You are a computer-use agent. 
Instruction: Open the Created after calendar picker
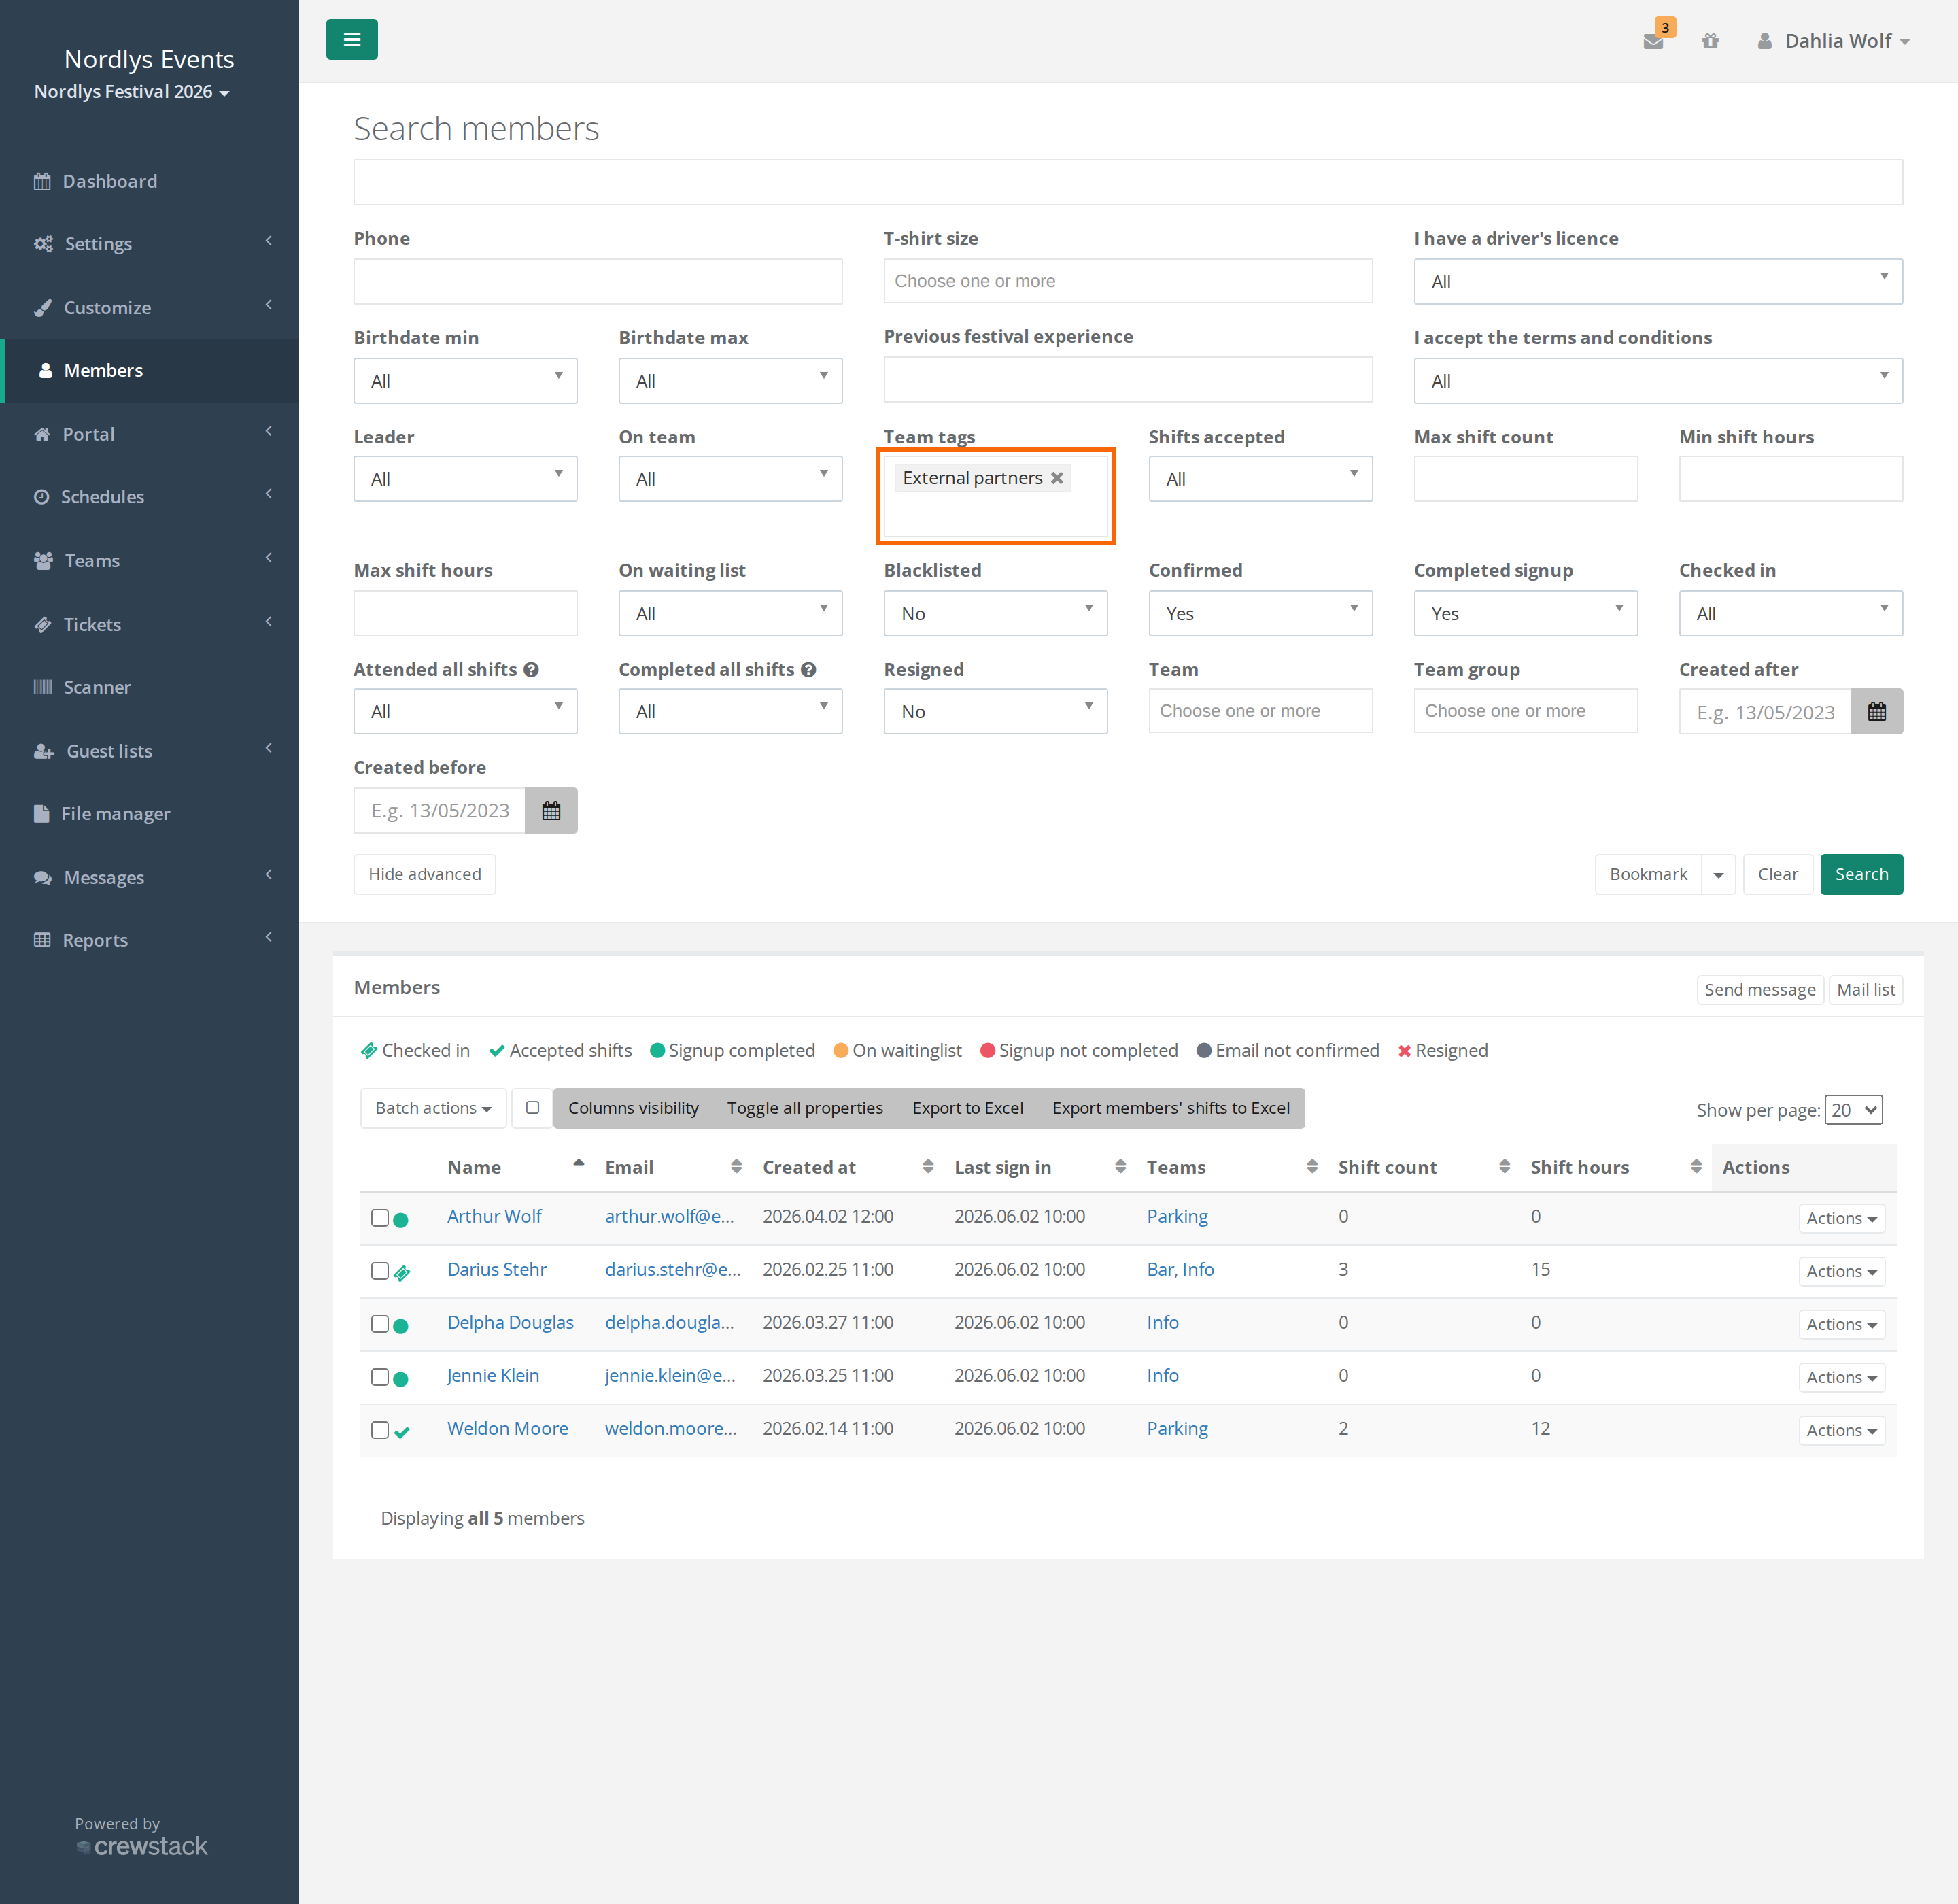[x=1876, y=712]
